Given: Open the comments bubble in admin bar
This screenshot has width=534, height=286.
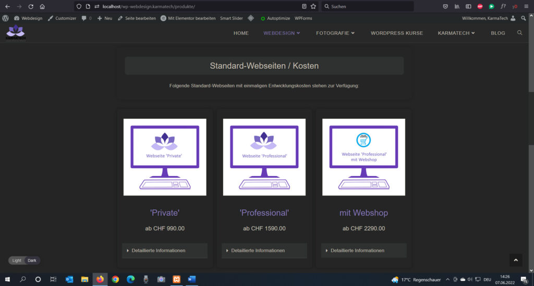Looking at the screenshot, I should coord(86,18).
